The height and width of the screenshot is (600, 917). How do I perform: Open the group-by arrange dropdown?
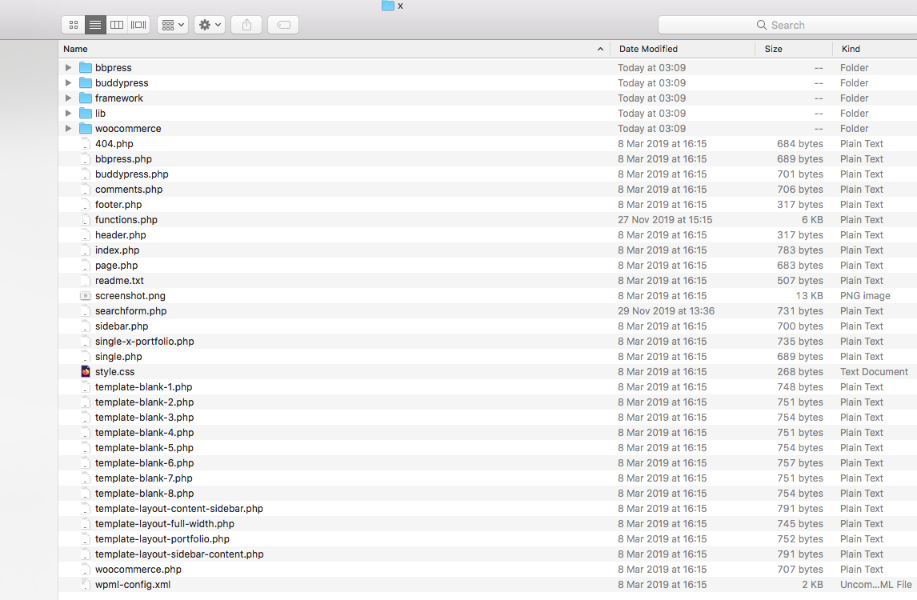(173, 25)
